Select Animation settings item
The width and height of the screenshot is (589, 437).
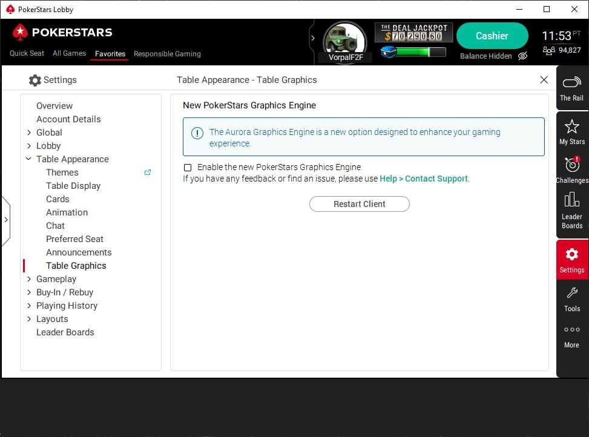(x=67, y=212)
